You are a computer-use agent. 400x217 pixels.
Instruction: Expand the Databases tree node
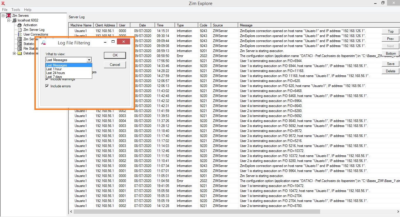[14, 53]
